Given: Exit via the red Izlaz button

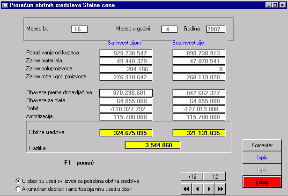Looking at the screenshot, I should point(262,182).
